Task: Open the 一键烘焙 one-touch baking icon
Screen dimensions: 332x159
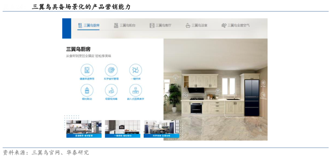Action: (135, 70)
